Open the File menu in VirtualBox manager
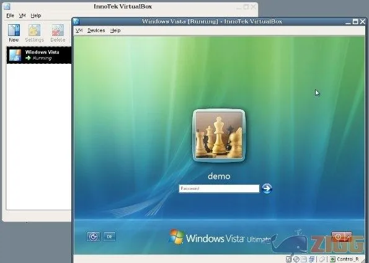 [x=10, y=16]
